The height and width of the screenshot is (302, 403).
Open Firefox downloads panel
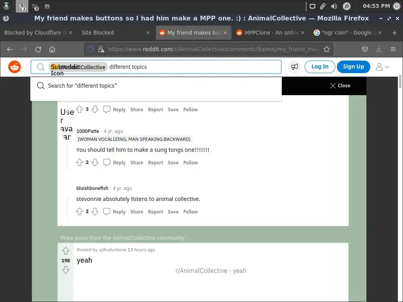tap(379, 49)
